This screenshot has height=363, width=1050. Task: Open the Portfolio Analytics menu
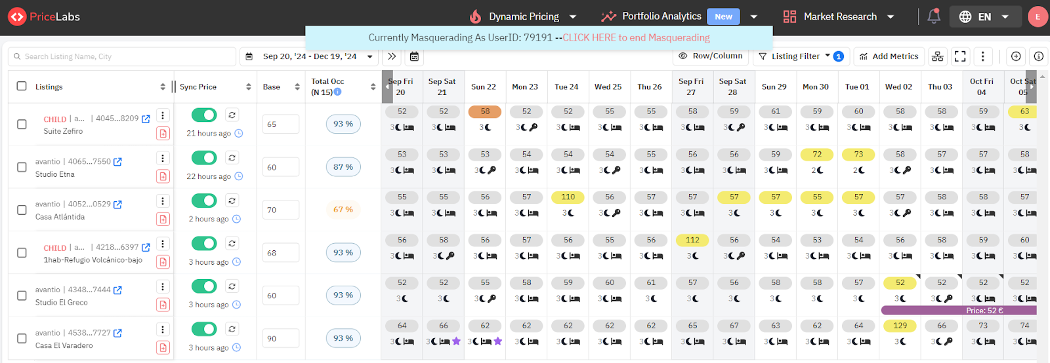point(661,16)
